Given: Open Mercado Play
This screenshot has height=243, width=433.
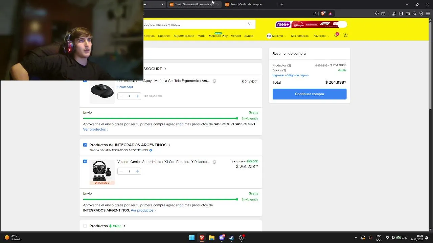Looking at the screenshot, I should coord(218,36).
